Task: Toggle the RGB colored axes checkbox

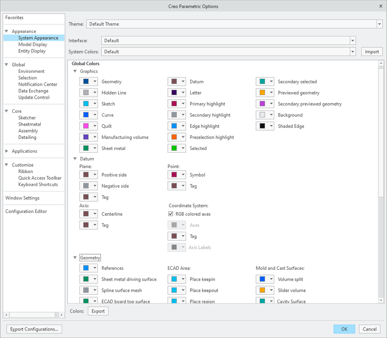Action: (171, 214)
